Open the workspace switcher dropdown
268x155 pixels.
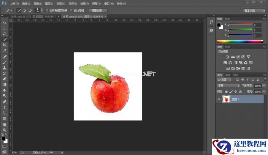point(254,11)
